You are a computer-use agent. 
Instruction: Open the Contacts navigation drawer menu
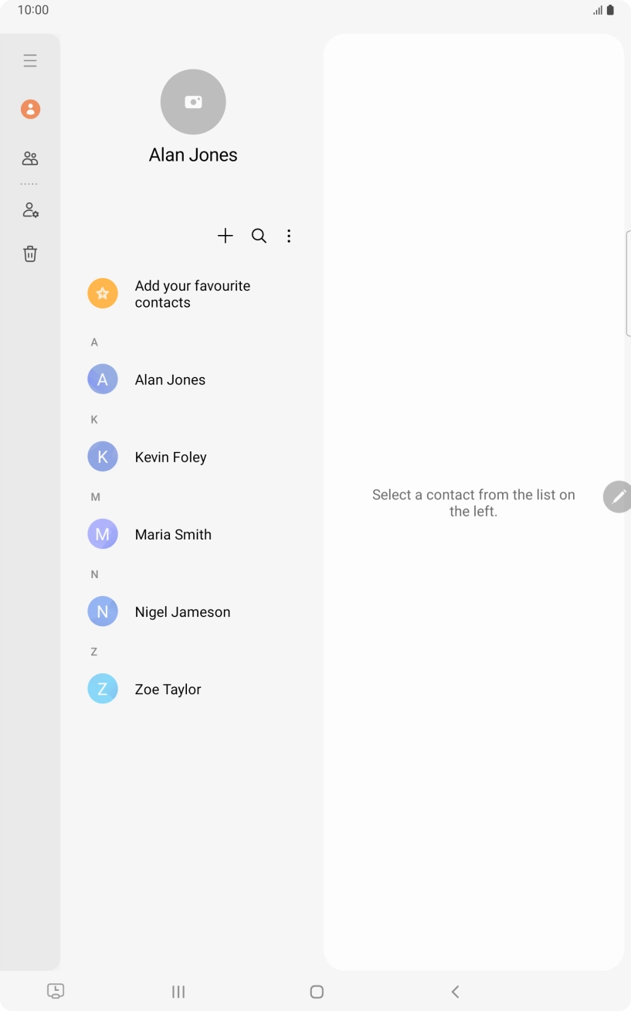30,60
